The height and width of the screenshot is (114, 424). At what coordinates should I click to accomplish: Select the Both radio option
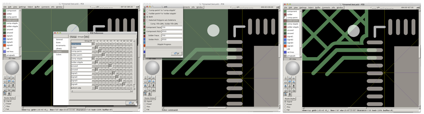149,17
